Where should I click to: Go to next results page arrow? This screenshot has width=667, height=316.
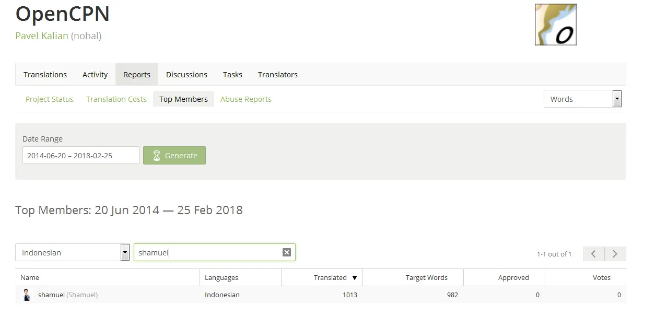(x=615, y=254)
